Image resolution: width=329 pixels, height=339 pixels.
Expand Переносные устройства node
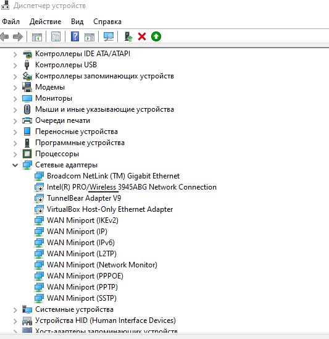coord(15,132)
